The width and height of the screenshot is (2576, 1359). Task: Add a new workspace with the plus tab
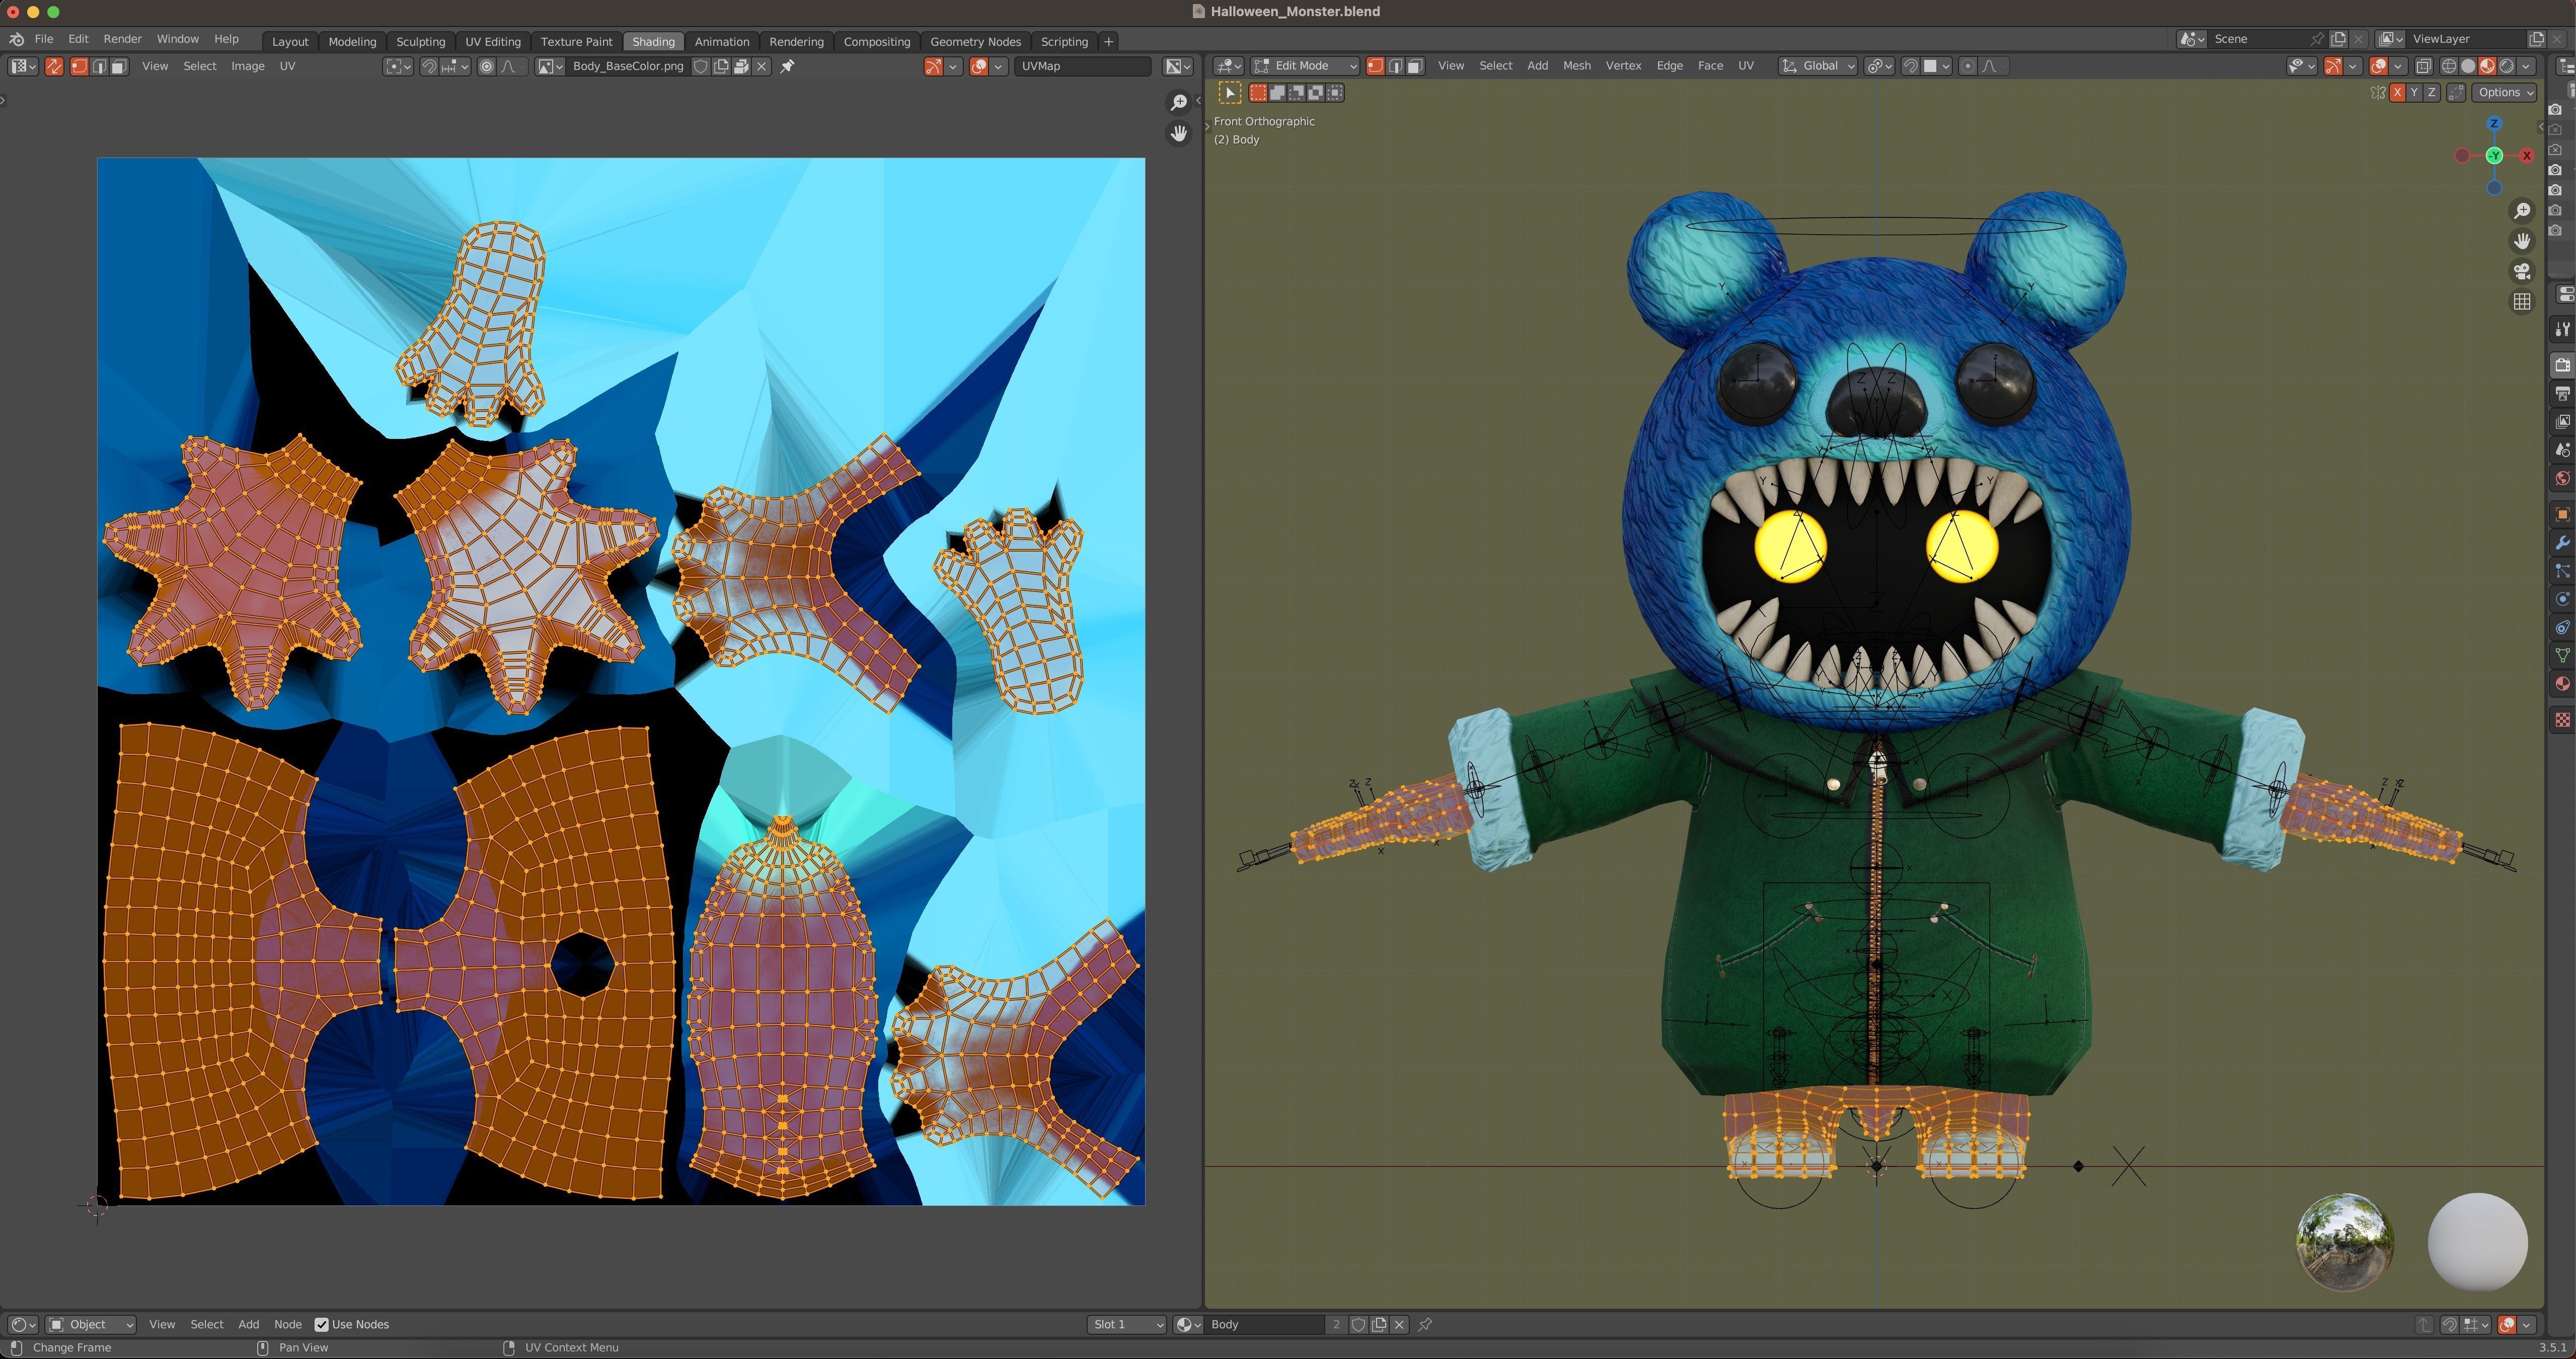pyautogui.click(x=1108, y=41)
